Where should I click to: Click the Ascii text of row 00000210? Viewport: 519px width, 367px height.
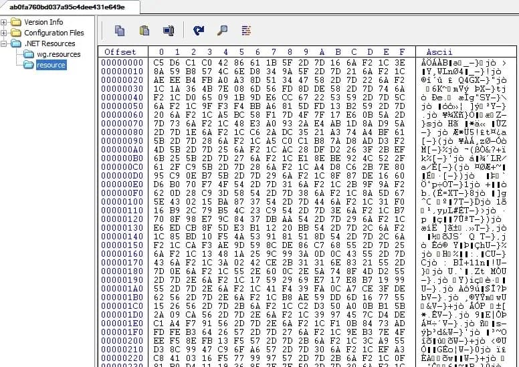(463, 350)
